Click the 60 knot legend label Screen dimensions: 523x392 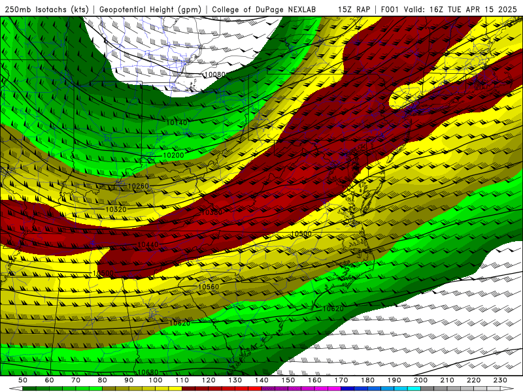[x=49, y=380]
